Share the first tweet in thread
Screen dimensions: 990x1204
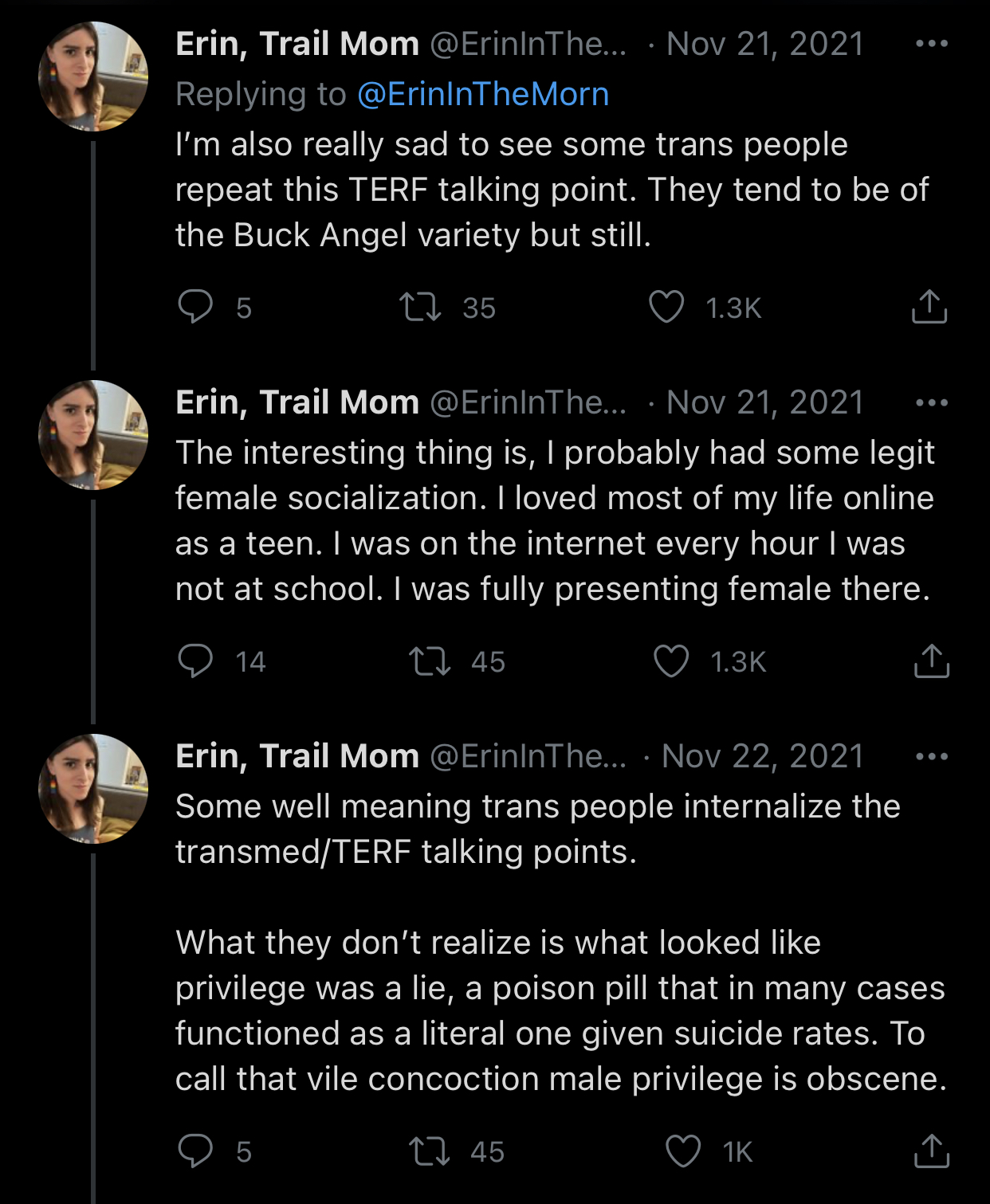[929, 307]
